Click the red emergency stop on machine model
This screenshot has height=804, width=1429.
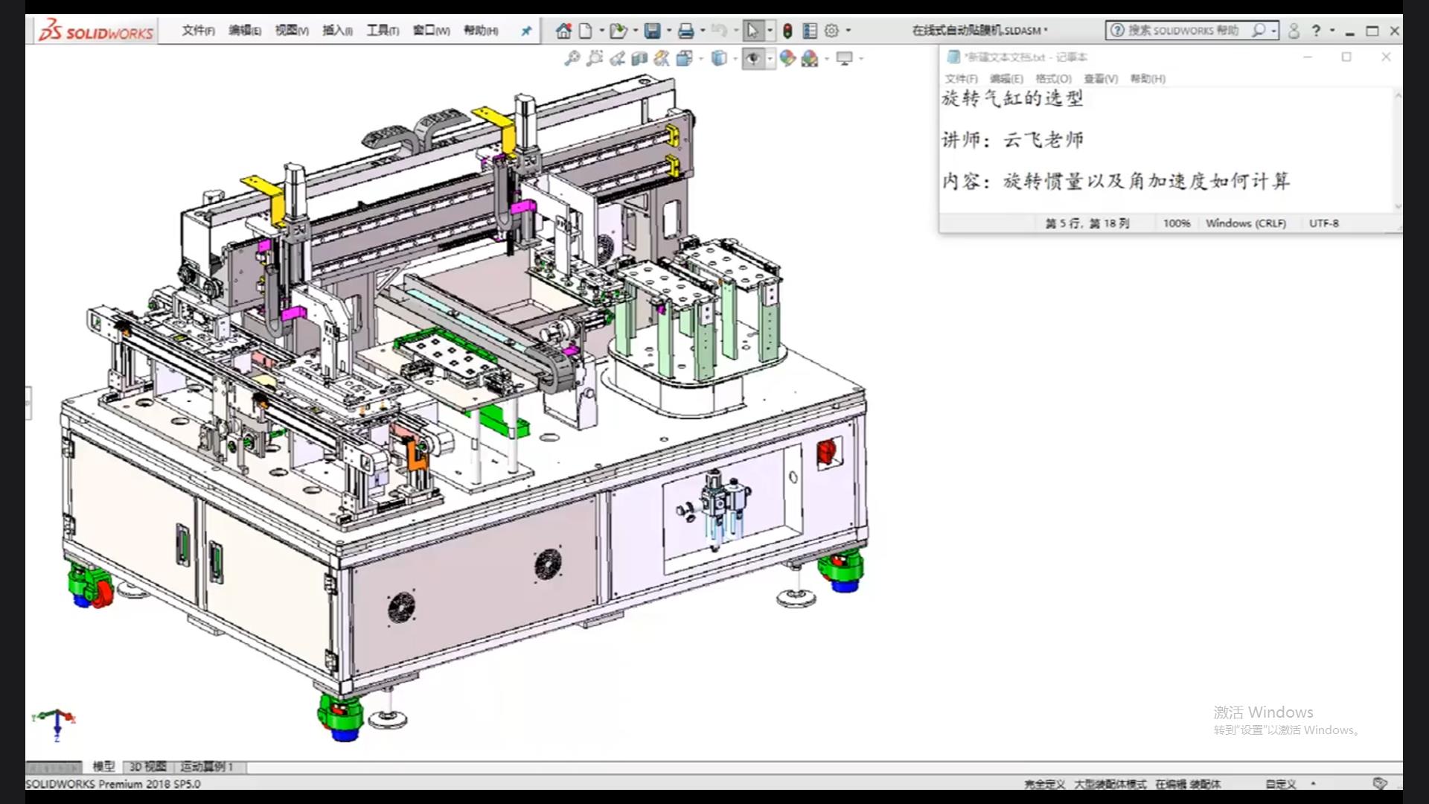[x=828, y=452]
